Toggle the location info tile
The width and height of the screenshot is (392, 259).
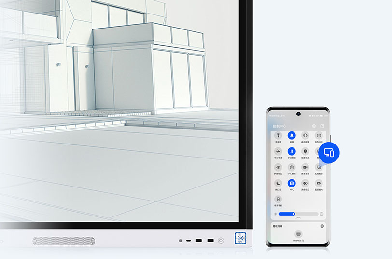click(305, 151)
